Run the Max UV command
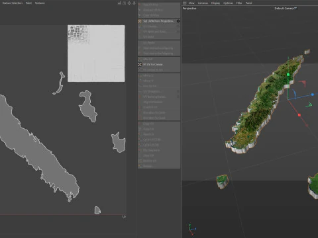This screenshot has width=318, height=238. pos(158,59)
